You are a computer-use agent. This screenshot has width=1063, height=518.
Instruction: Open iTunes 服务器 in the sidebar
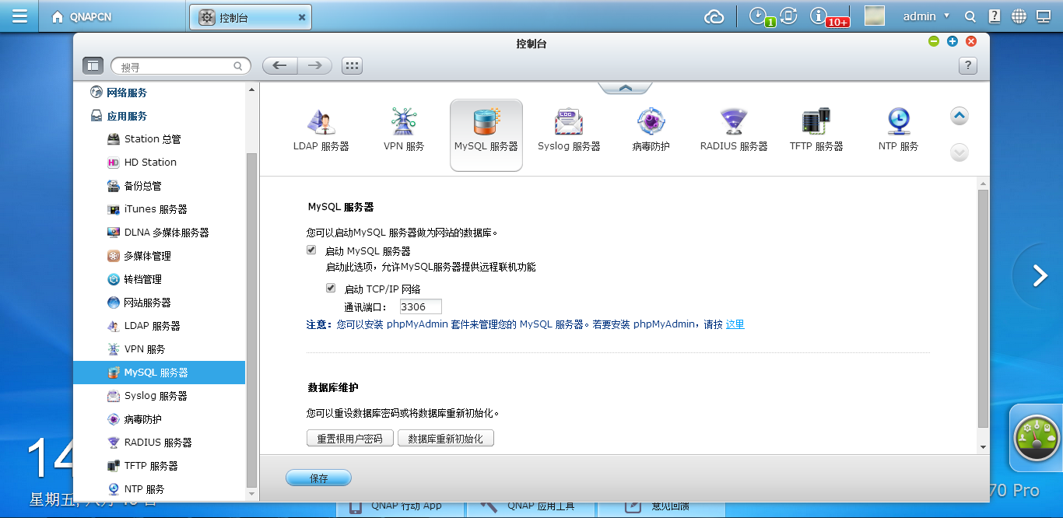160,209
